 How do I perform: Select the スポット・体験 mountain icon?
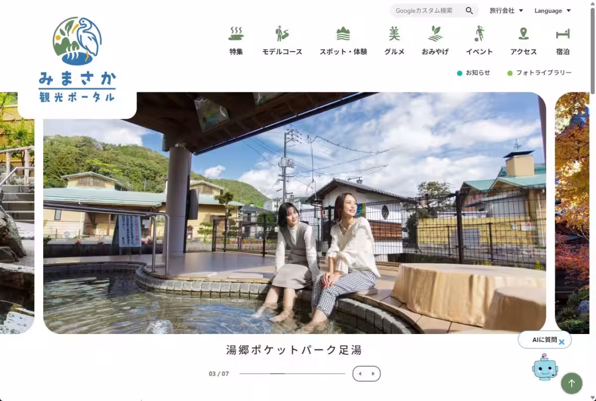(x=343, y=34)
